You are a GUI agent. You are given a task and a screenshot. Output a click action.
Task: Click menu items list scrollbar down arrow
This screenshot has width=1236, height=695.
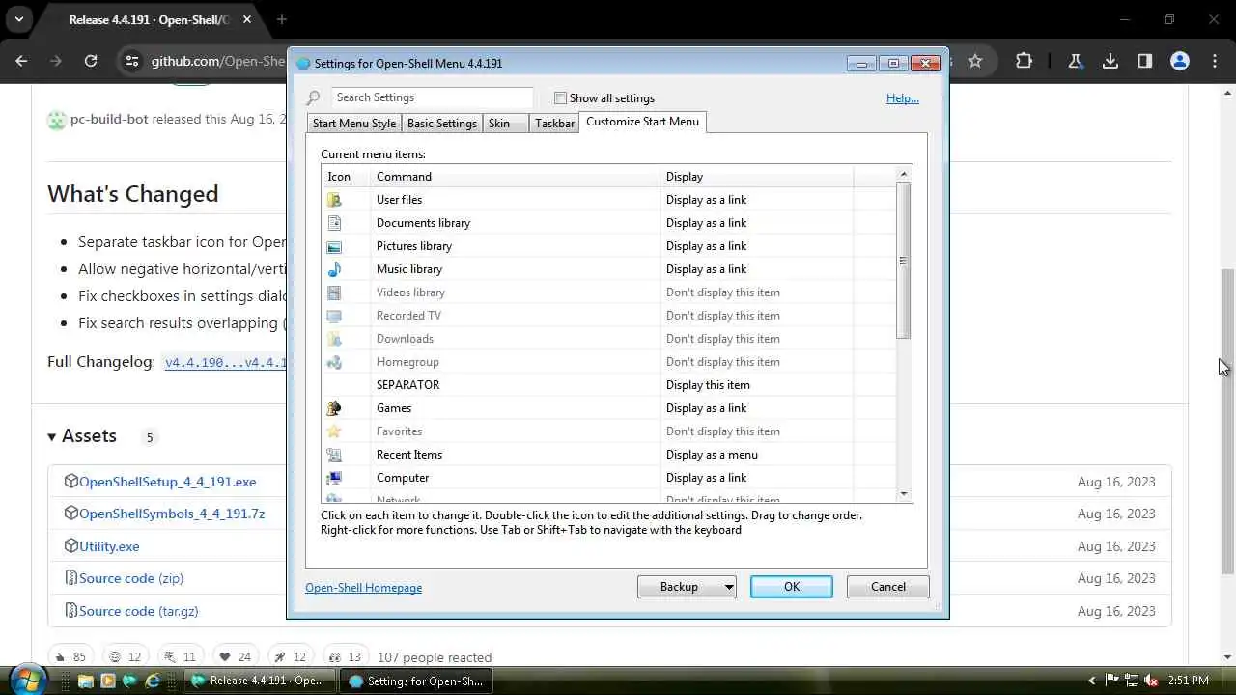(x=904, y=494)
